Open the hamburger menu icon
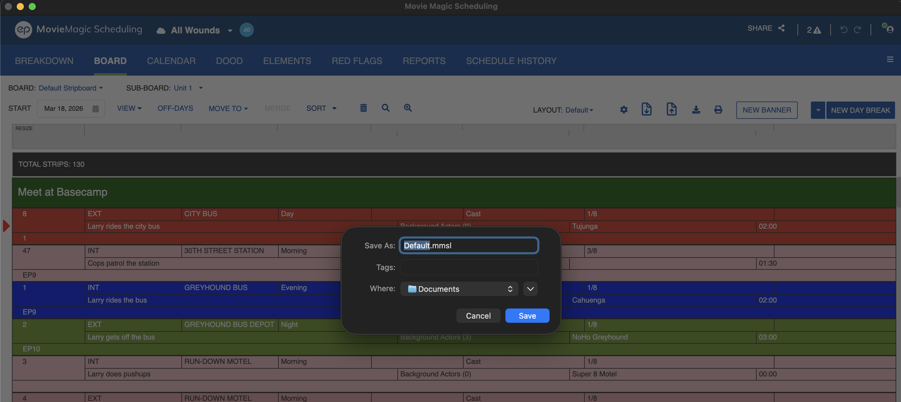 (890, 60)
